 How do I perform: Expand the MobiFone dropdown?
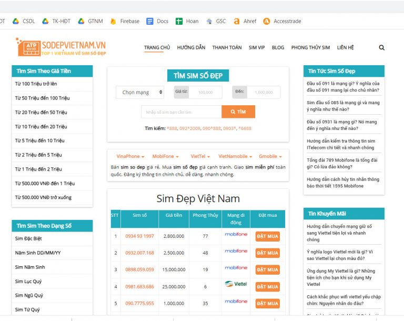point(165,156)
